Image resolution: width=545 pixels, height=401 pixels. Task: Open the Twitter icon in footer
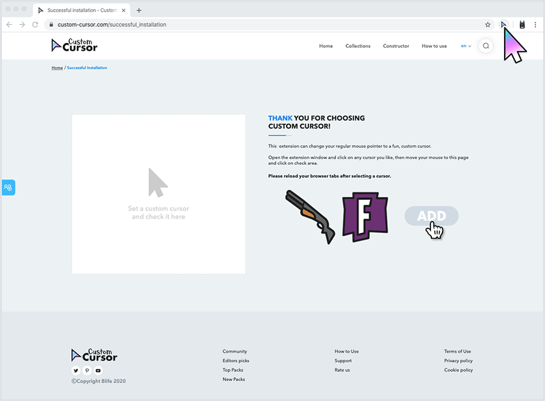[x=76, y=370]
